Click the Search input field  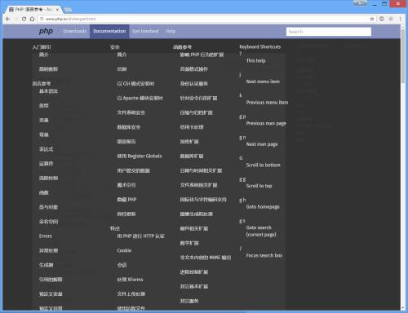point(329,32)
